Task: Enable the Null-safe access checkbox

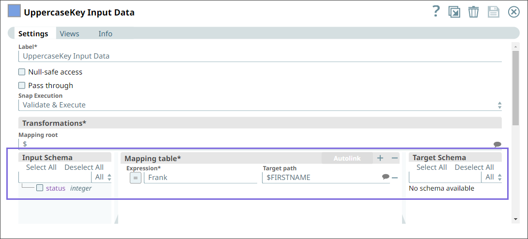Action: (x=22, y=72)
